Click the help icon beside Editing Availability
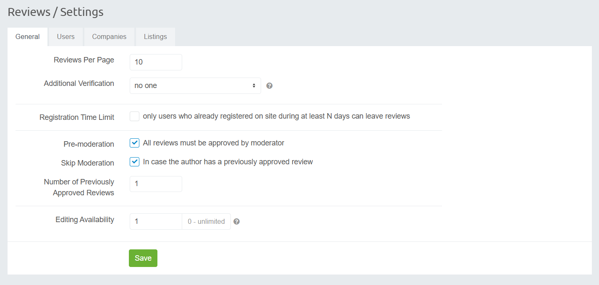This screenshot has width=599, height=285. click(237, 221)
